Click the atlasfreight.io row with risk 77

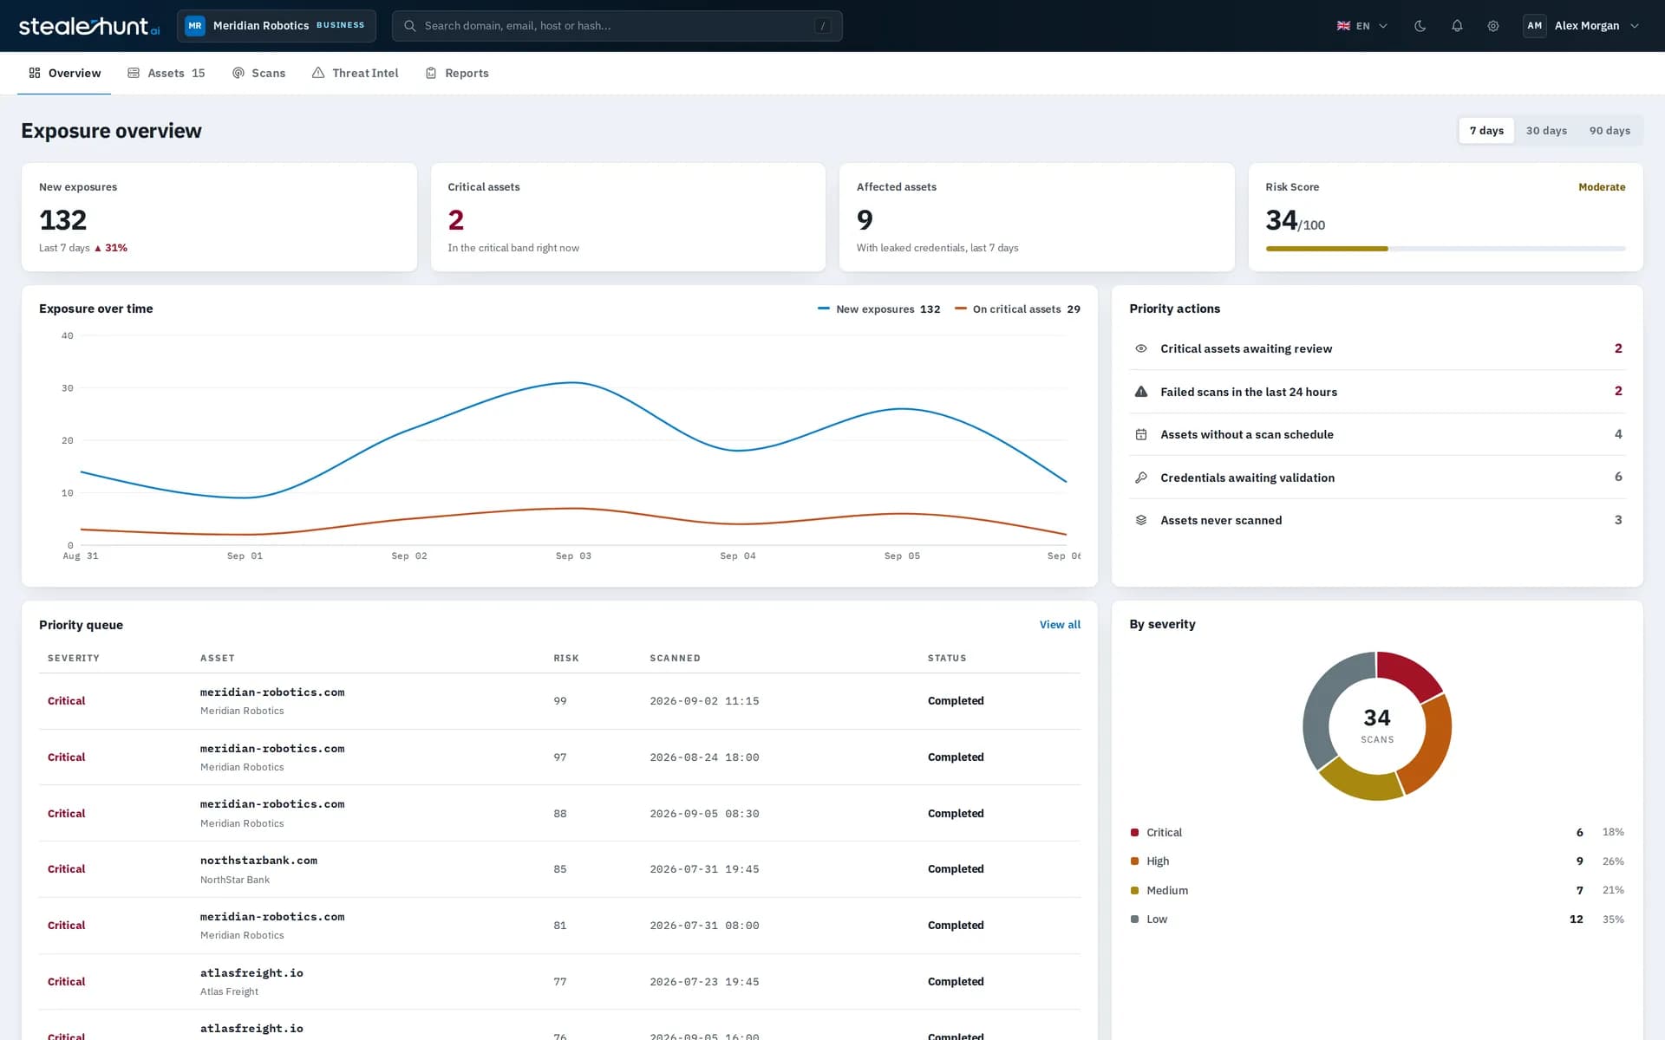pos(559,982)
